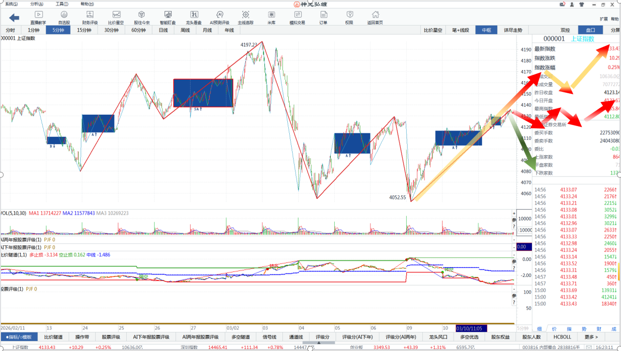Open 直播教学 live teaching icon

coord(38,18)
